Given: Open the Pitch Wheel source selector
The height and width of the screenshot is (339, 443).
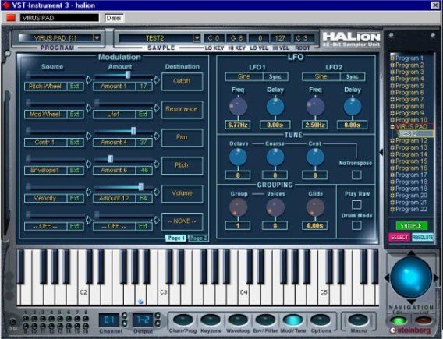Looking at the screenshot, I should pyautogui.click(x=45, y=86).
